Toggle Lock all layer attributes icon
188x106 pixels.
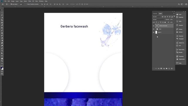pyautogui.click(x=165, y=22)
